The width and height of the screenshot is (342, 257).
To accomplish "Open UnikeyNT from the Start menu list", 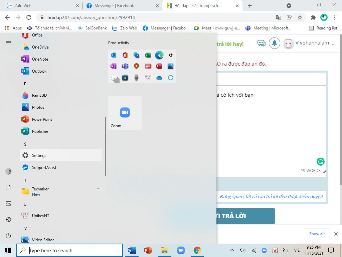I will [x=61, y=216].
